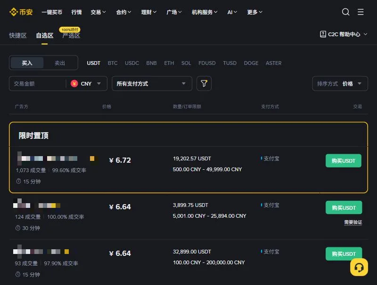The width and height of the screenshot is (377, 285).
Task: Click 购买USDT for the 3,899.75 USDT ad
Action: pyautogui.click(x=344, y=207)
